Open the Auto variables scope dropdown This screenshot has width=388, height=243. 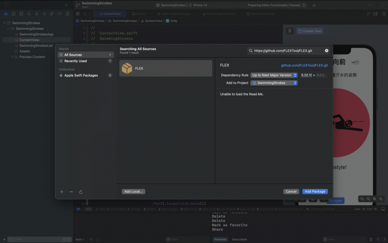[80, 239]
